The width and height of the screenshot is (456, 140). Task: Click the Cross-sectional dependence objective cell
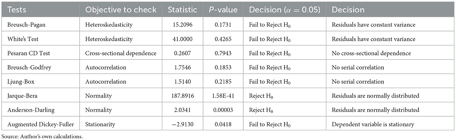(x=121, y=53)
